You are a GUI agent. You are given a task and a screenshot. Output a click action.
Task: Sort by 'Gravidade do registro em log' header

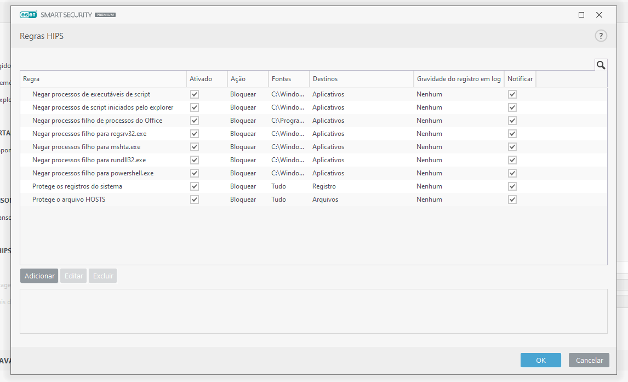coord(458,79)
